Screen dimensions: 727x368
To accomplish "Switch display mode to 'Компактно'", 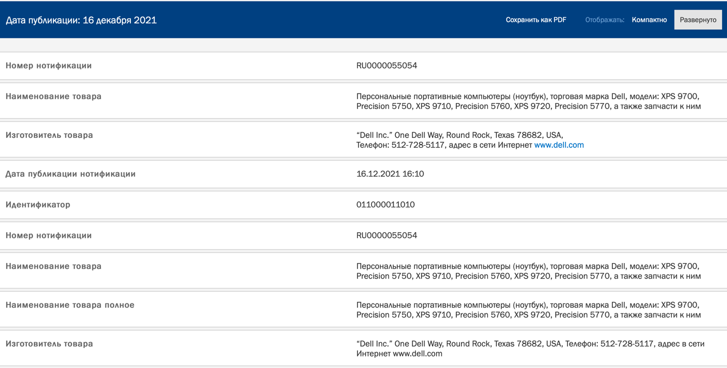I will pyautogui.click(x=649, y=20).
